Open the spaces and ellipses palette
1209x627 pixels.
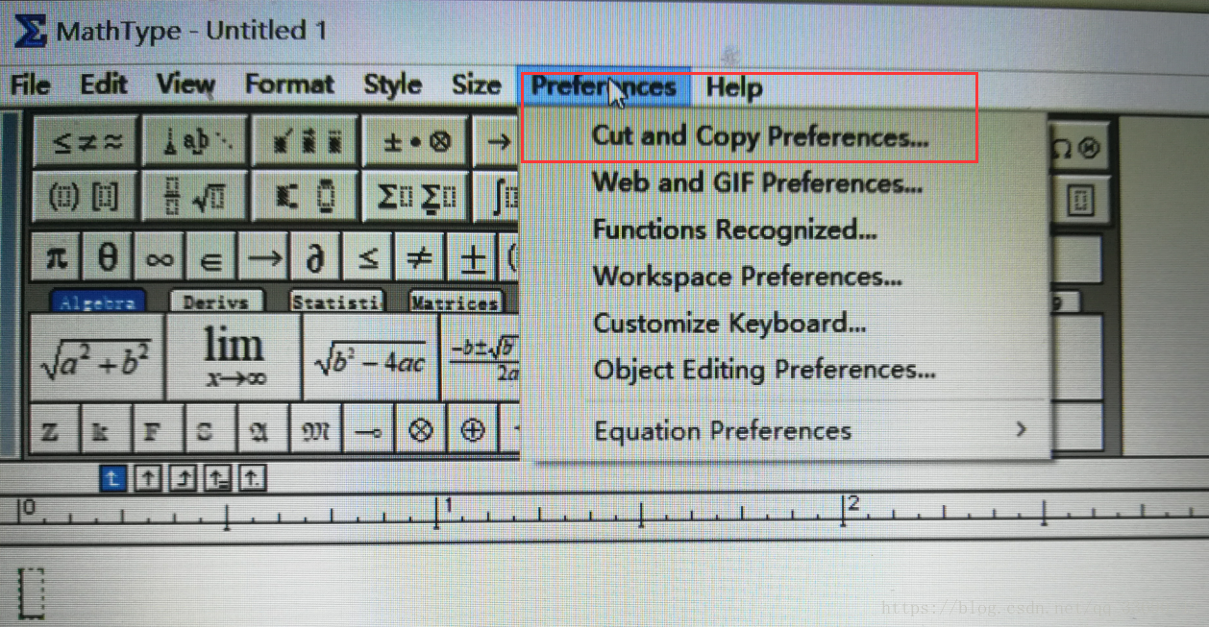(x=196, y=142)
